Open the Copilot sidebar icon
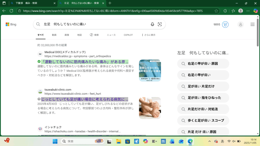 pos(255,11)
